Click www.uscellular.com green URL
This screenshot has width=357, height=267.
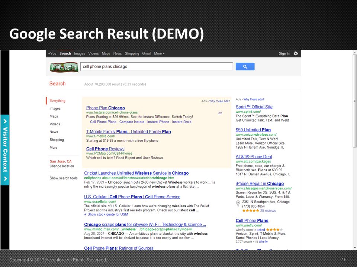click(x=100, y=202)
